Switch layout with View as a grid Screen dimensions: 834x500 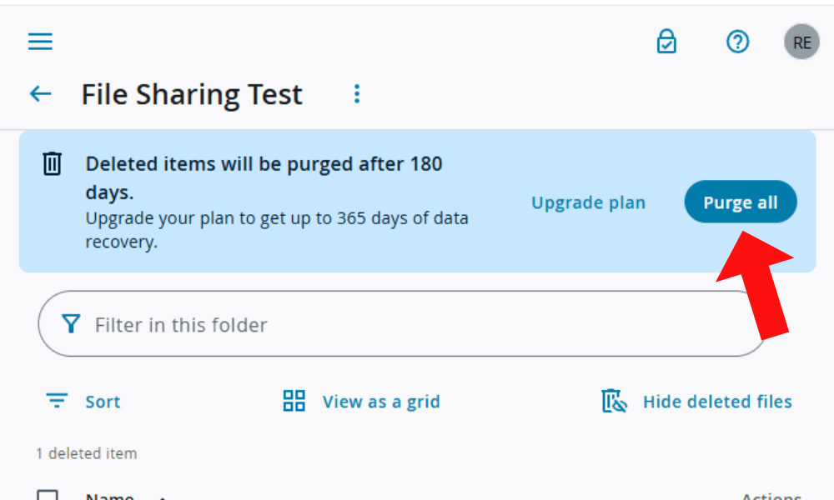tap(380, 402)
